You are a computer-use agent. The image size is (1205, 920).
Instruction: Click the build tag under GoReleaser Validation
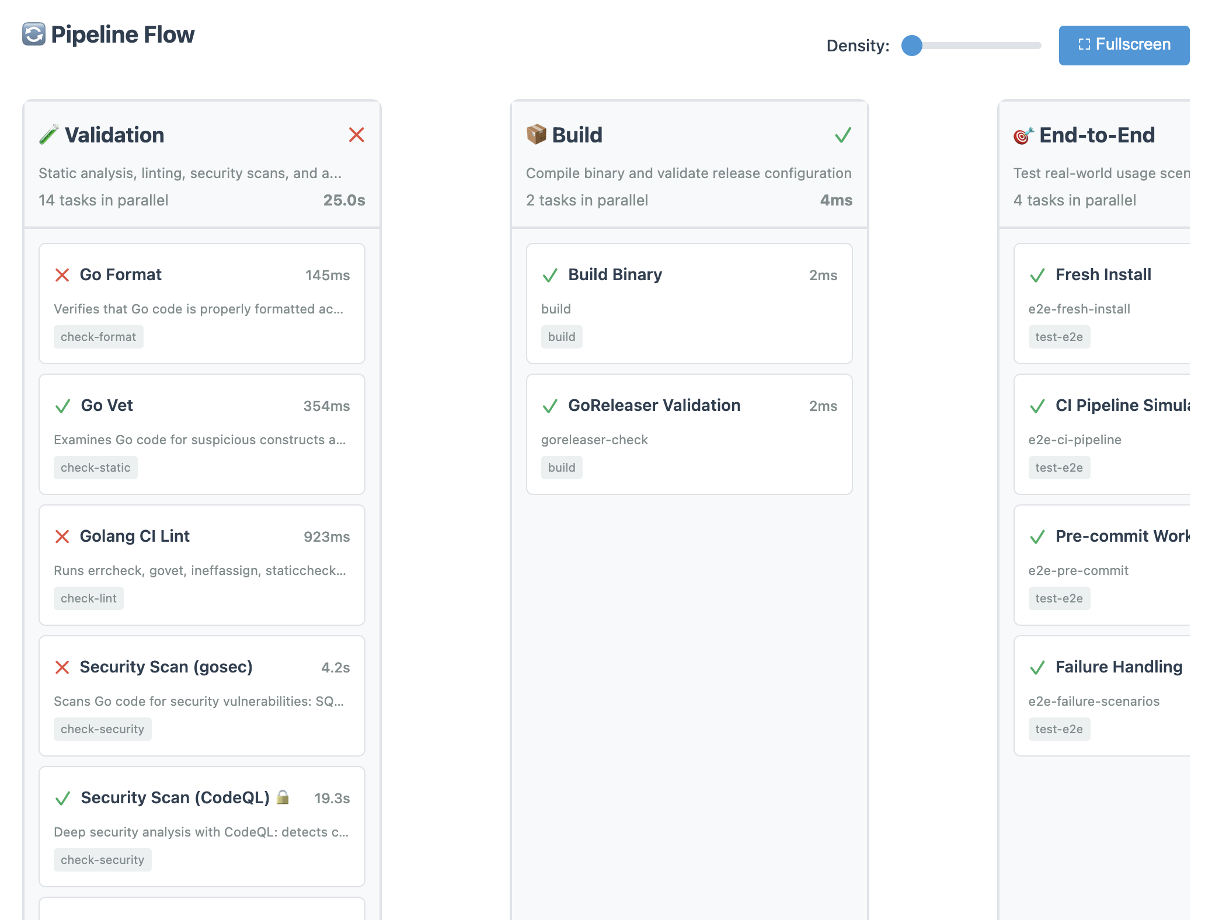(x=562, y=468)
